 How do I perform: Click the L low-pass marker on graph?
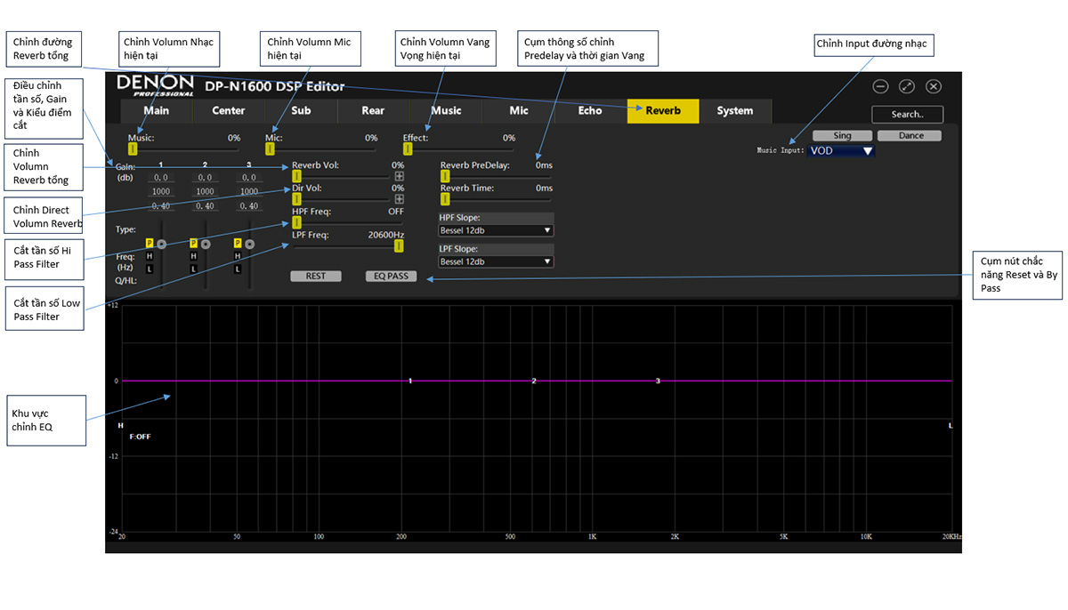(951, 426)
